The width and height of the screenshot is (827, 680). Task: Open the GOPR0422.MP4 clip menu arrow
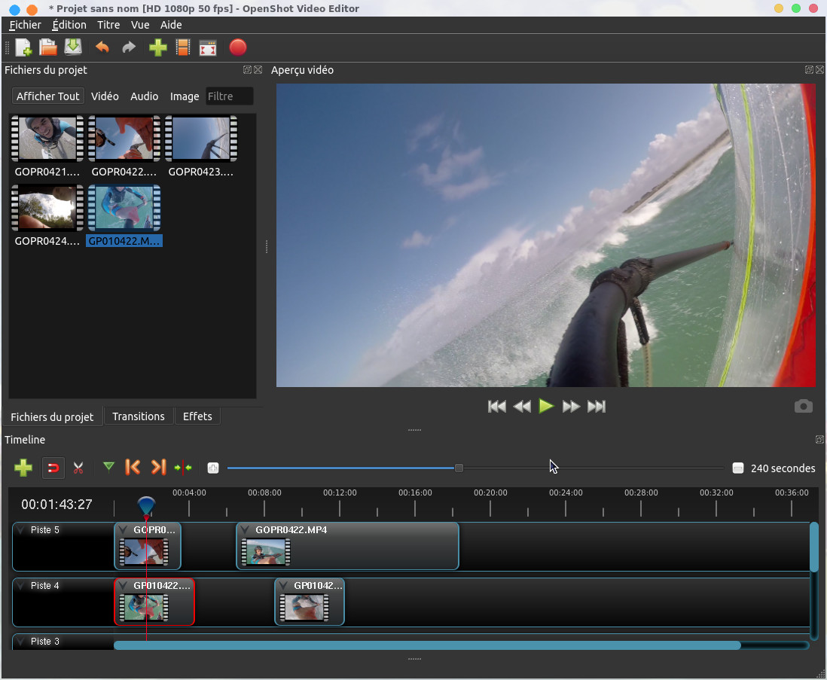tap(245, 530)
